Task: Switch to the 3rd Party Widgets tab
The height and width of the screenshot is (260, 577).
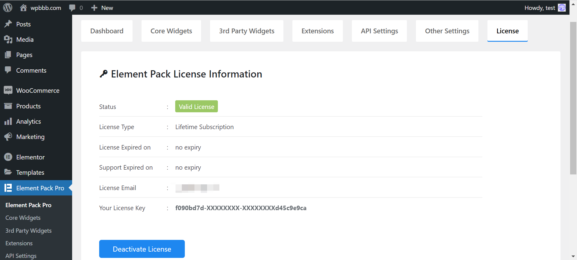Action: tap(246, 31)
